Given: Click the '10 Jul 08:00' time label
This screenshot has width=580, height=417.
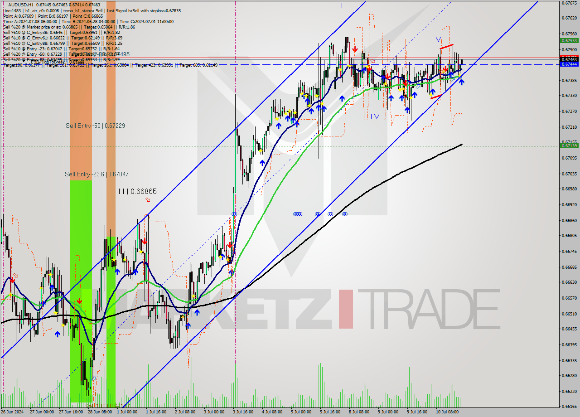Looking at the screenshot, I should click(447, 412).
